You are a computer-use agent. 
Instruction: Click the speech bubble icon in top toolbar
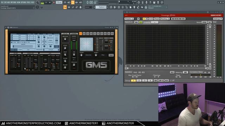162,2
